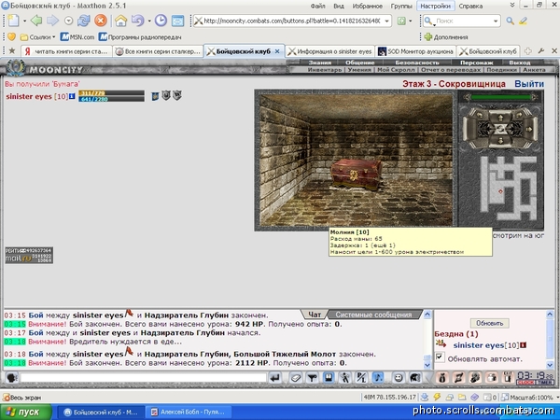Click the Выйти link
This screenshot has height=420, width=560.
(x=529, y=84)
